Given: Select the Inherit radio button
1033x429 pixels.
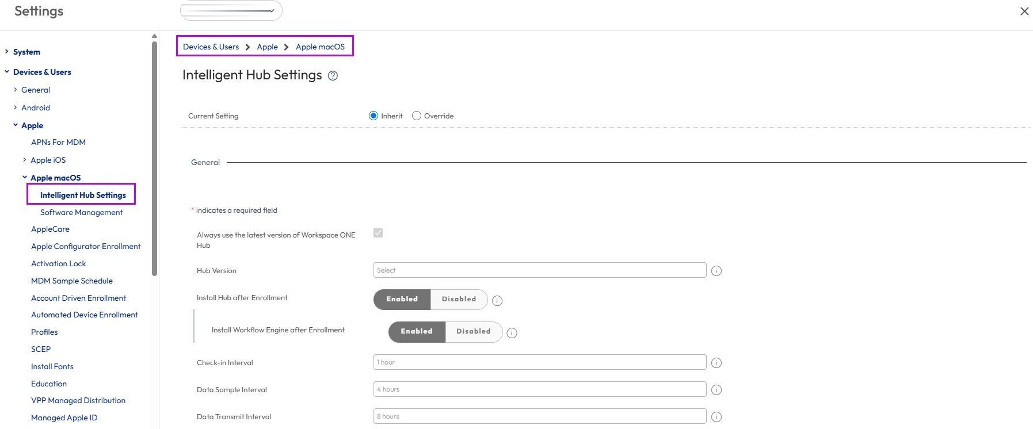Looking at the screenshot, I should [373, 116].
